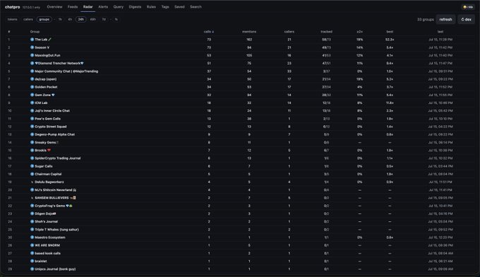
Task: Click the Telegram icon beside Sneaky Gems
Action: pyautogui.click(x=32, y=143)
